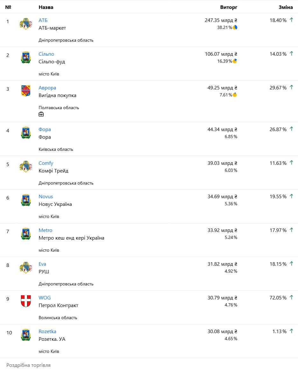Click the green up arrow beside 1.13%
This screenshot has width=298, height=371.
291,331
